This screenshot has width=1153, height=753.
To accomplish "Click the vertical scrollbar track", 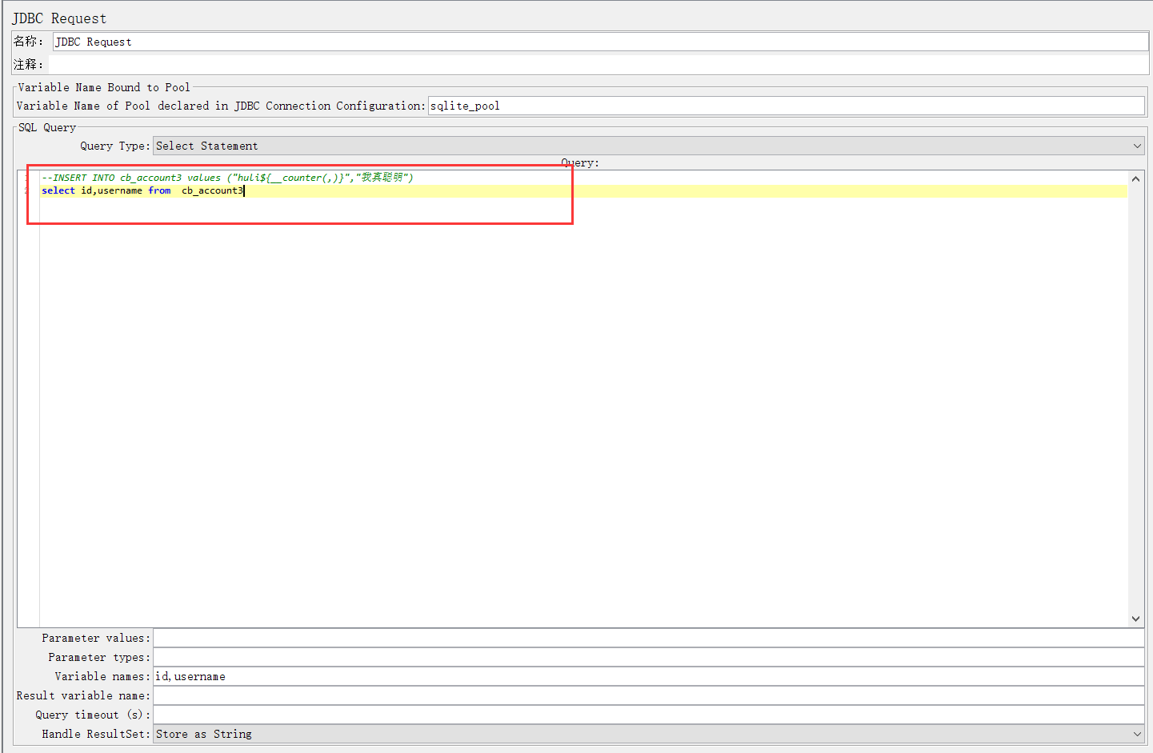I will (x=1136, y=400).
